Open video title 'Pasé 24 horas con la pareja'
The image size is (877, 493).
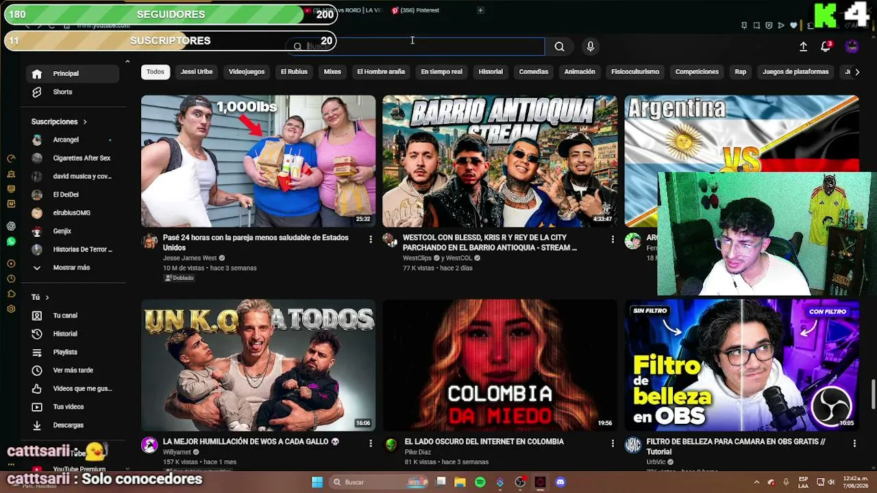tap(256, 242)
